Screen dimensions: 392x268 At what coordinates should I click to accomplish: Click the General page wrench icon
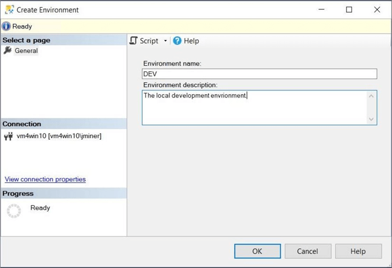coord(8,50)
